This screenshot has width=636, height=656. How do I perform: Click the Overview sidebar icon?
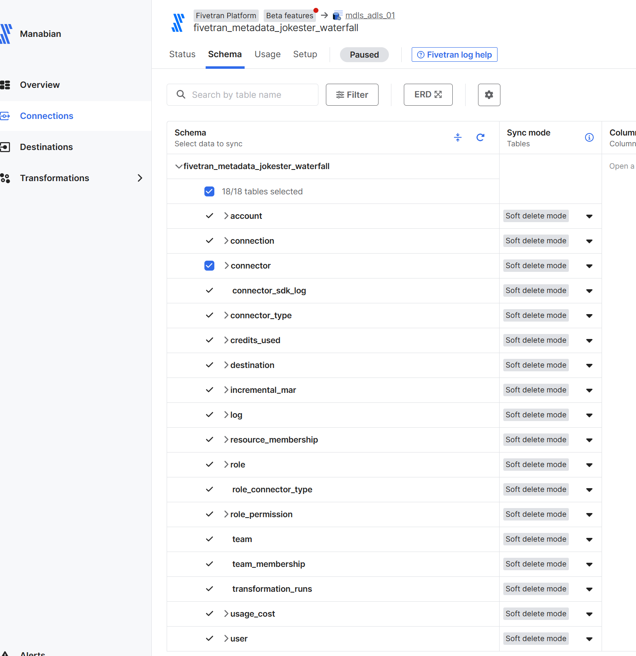point(5,85)
